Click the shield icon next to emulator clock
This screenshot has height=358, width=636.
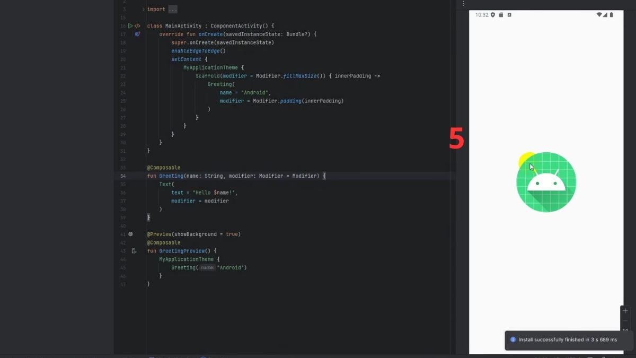pyautogui.click(x=493, y=15)
